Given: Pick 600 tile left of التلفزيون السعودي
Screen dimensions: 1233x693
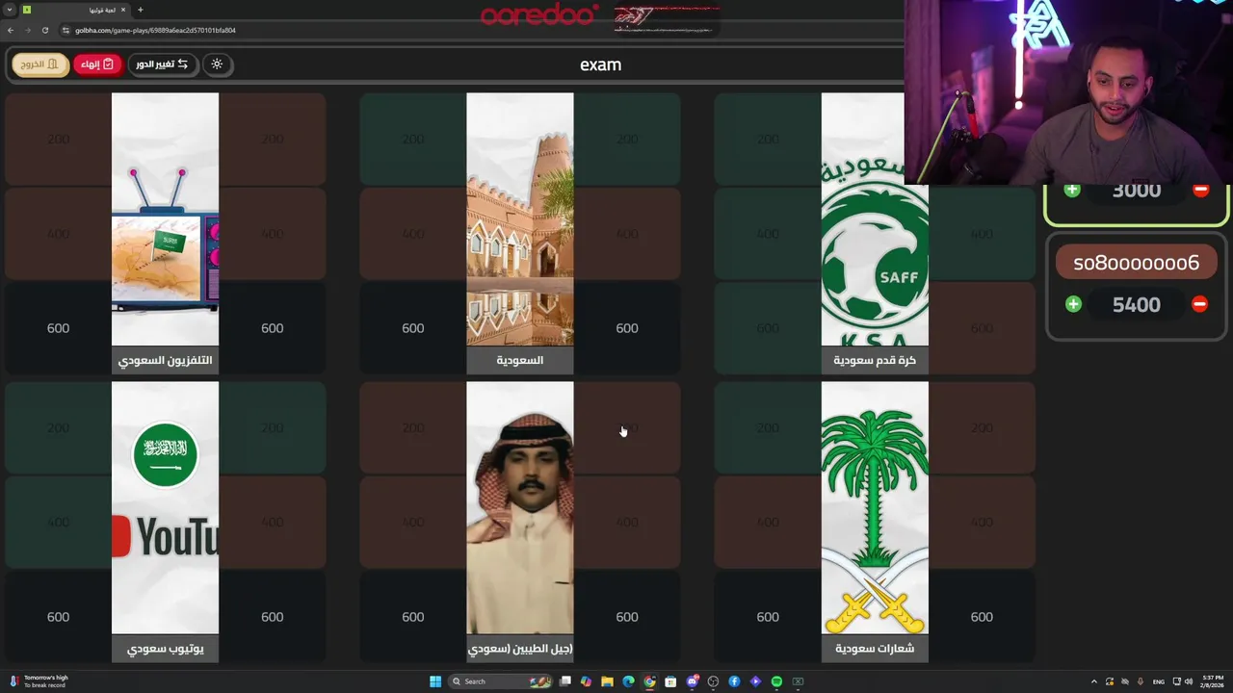Looking at the screenshot, I should tap(58, 328).
